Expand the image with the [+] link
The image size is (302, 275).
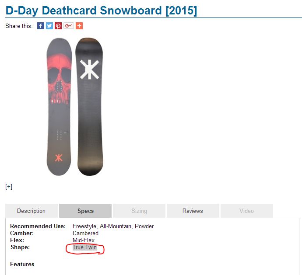(x=9, y=187)
